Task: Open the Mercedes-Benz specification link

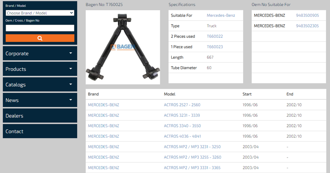Action: pyautogui.click(x=221, y=15)
